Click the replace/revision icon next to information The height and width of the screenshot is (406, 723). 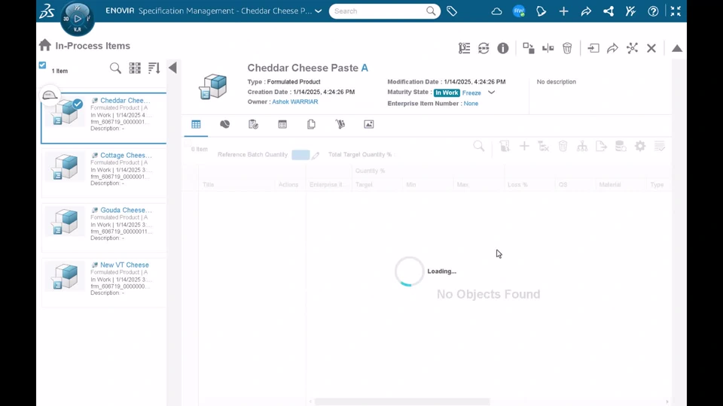529,48
